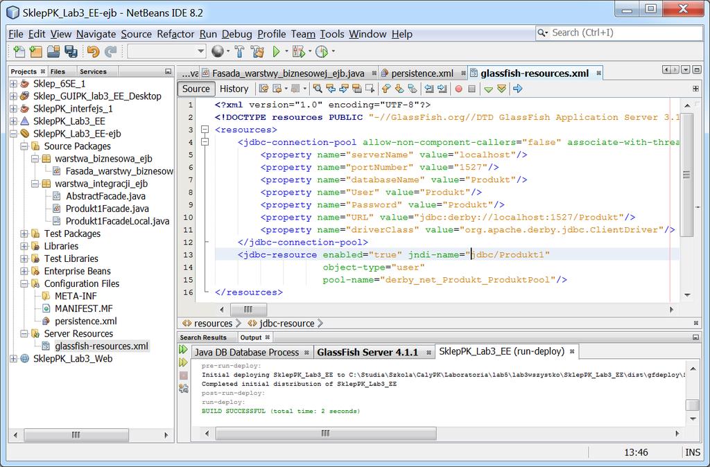Collapse the SklepPK_Lab3_EE-ejb project node
The width and height of the screenshot is (710, 467).
[x=14, y=134]
